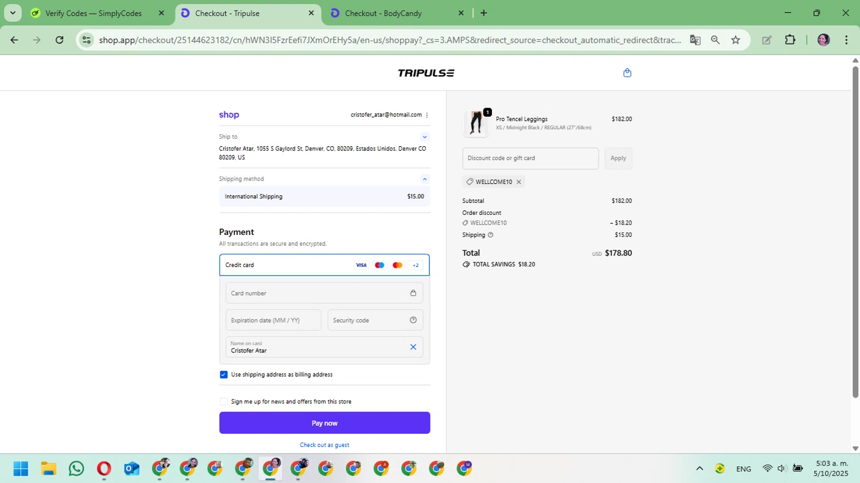Select Credit card payment method
860x483 pixels.
pos(325,265)
